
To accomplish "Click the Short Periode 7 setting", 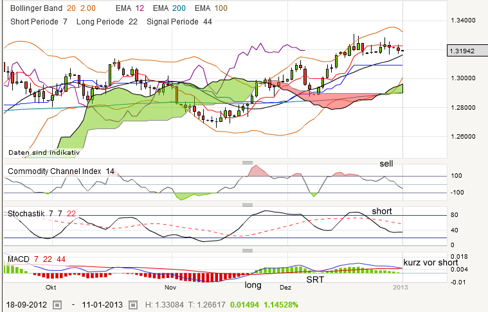I will (x=39, y=21).
